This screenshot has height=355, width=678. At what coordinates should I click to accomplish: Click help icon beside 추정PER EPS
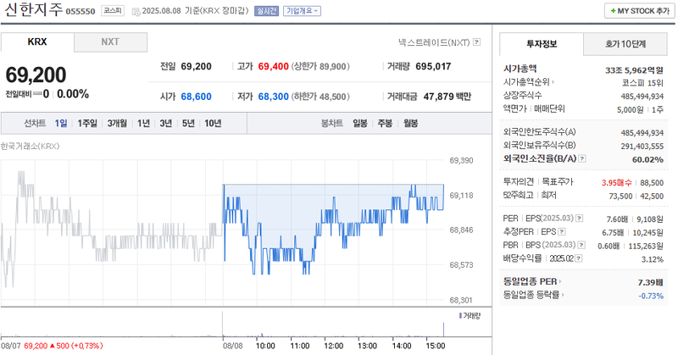pyautogui.click(x=561, y=232)
